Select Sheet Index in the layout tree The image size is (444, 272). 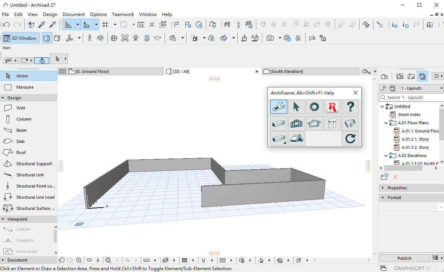409,115
